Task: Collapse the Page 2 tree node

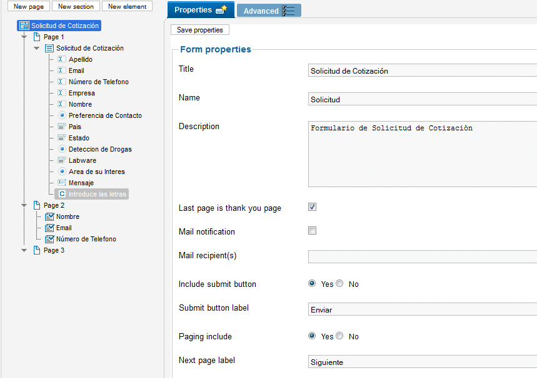Action: tap(24, 205)
